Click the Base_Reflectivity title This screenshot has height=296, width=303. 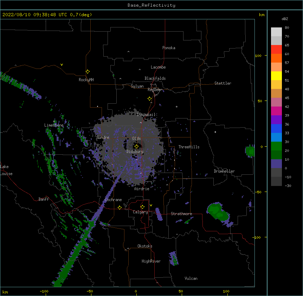[151, 5]
